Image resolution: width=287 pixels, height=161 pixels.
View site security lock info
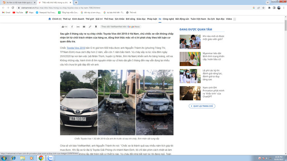click(19, 8)
